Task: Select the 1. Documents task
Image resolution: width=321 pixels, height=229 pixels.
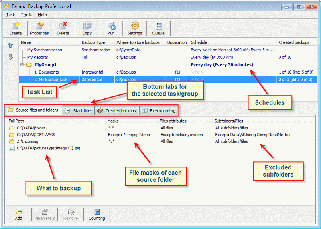Action: pos(47,72)
